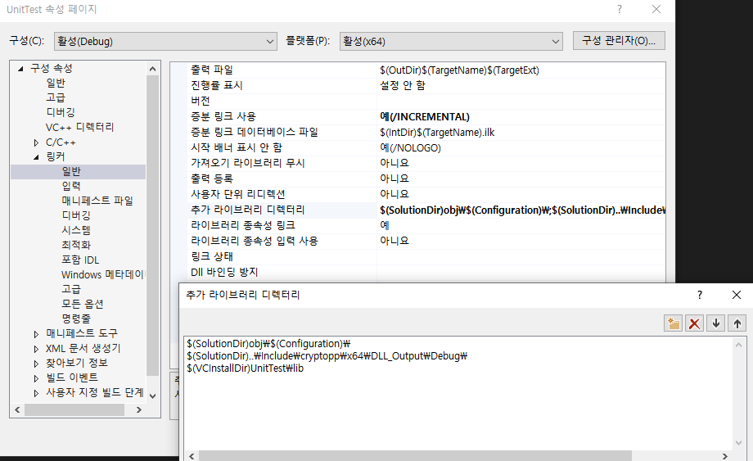Select 디버깅 under 구성 속성
Image resolution: width=753 pixels, height=461 pixels.
point(61,112)
